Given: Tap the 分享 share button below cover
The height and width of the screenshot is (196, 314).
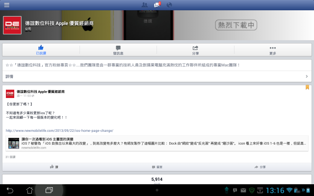Looking at the screenshot, I should 195,50.
